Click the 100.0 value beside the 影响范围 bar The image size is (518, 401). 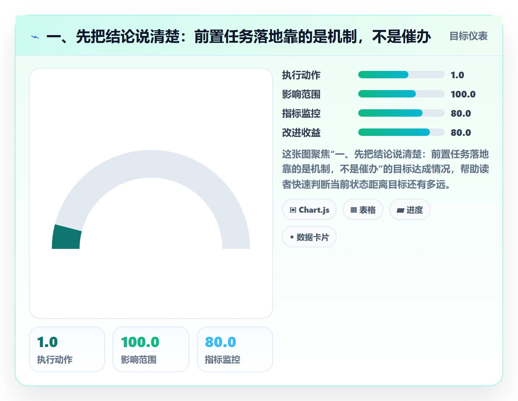(x=463, y=94)
